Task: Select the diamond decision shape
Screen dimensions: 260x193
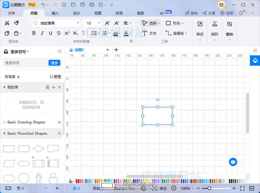Action: click(x=39, y=149)
